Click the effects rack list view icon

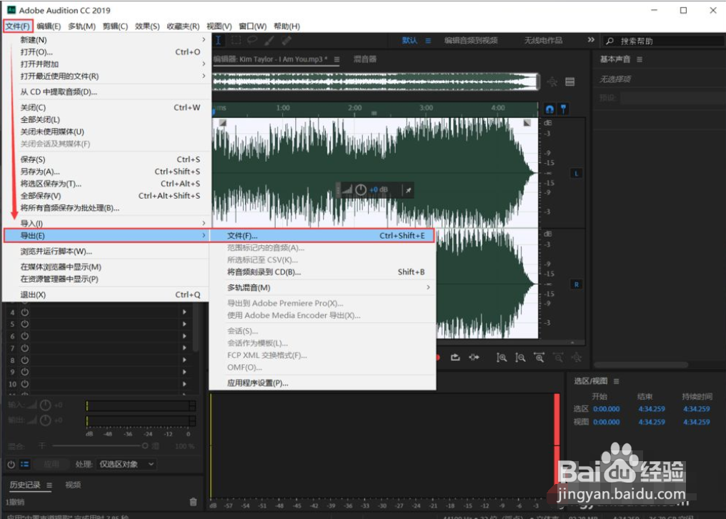coord(25,464)
